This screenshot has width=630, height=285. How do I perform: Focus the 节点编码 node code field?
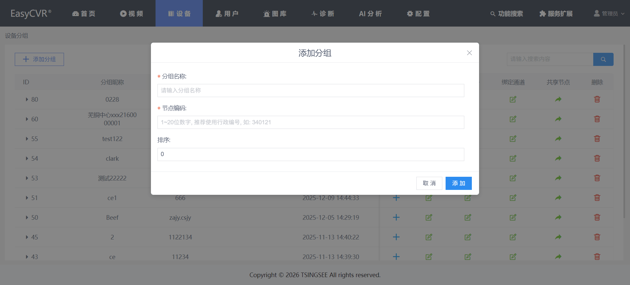310,122
